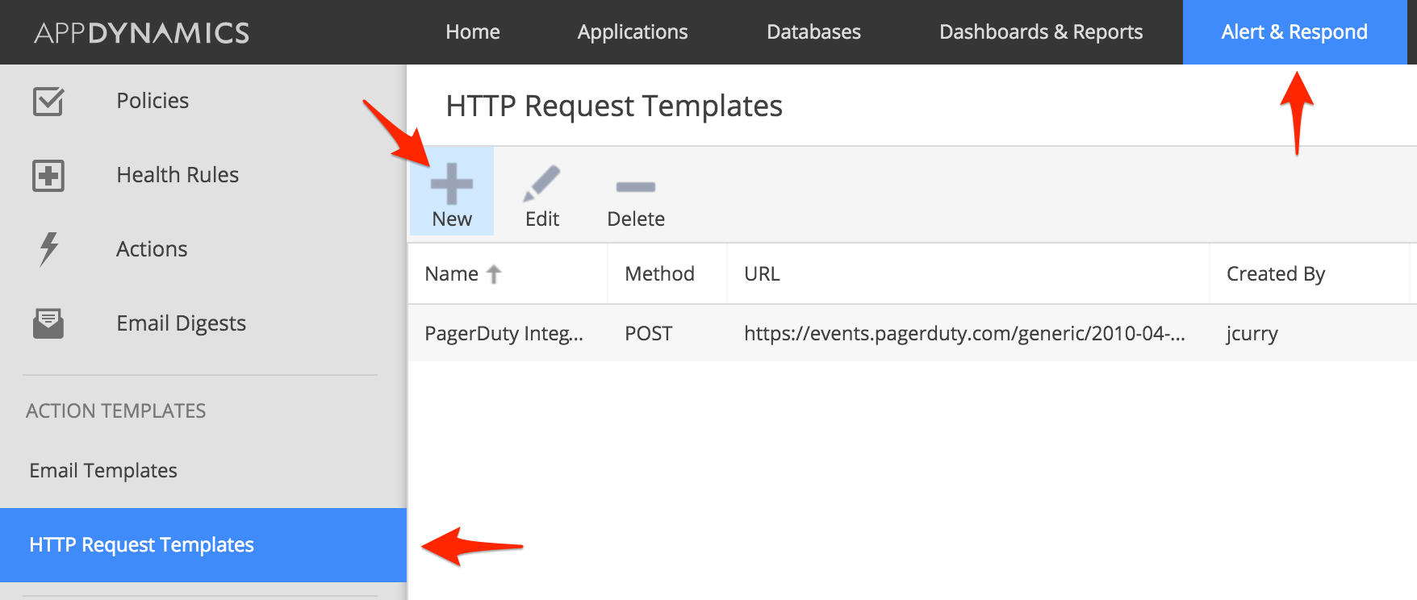Click the New plus icon
Image resolution: width=1417 pixels, height=600 pixels.
[x=451, y=184]
